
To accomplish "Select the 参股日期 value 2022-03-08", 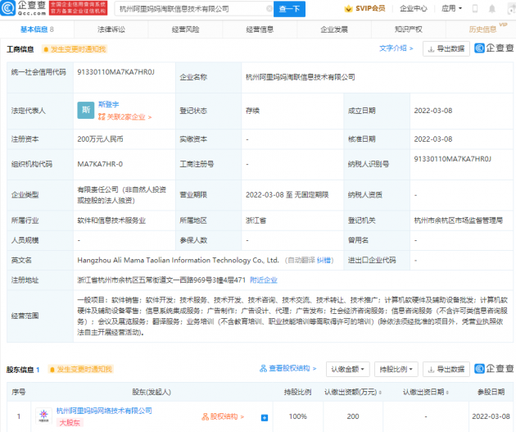I will [x=491, y=416].
